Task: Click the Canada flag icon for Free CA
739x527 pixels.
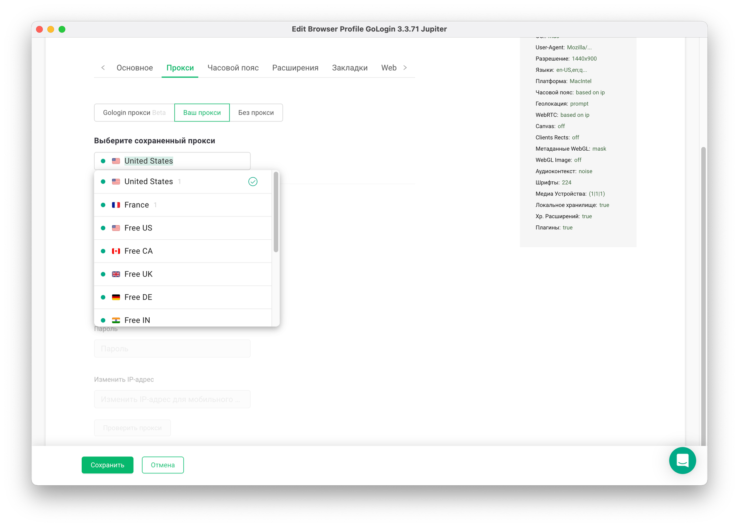Action: point(116,251)
